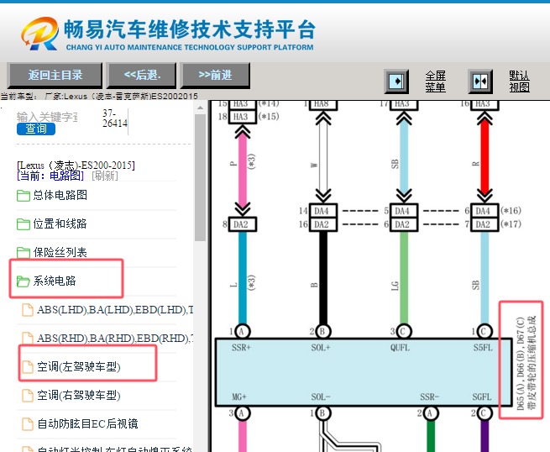
Task: Click the DA4 connector box at pin 14
Action: 323,211
